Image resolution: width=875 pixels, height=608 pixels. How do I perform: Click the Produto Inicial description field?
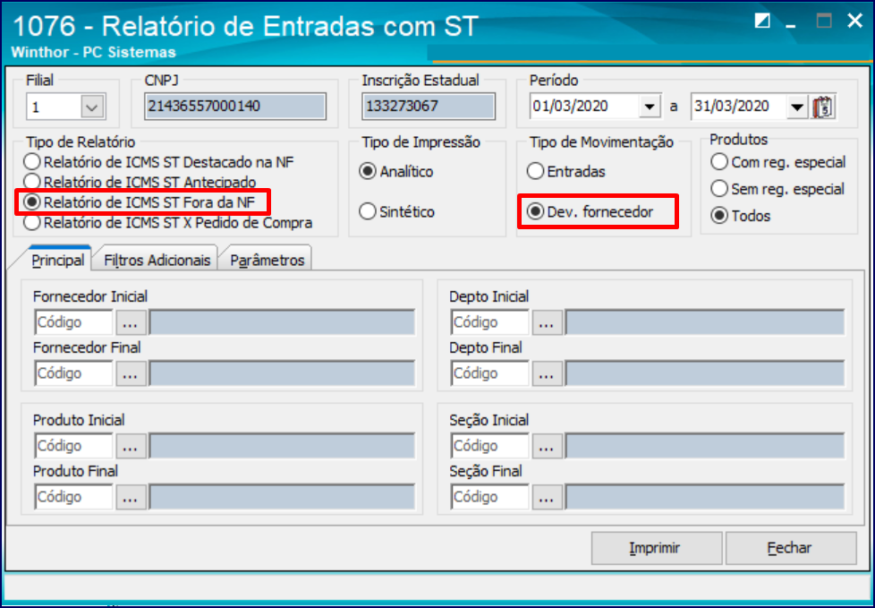[x=282, y=446]
